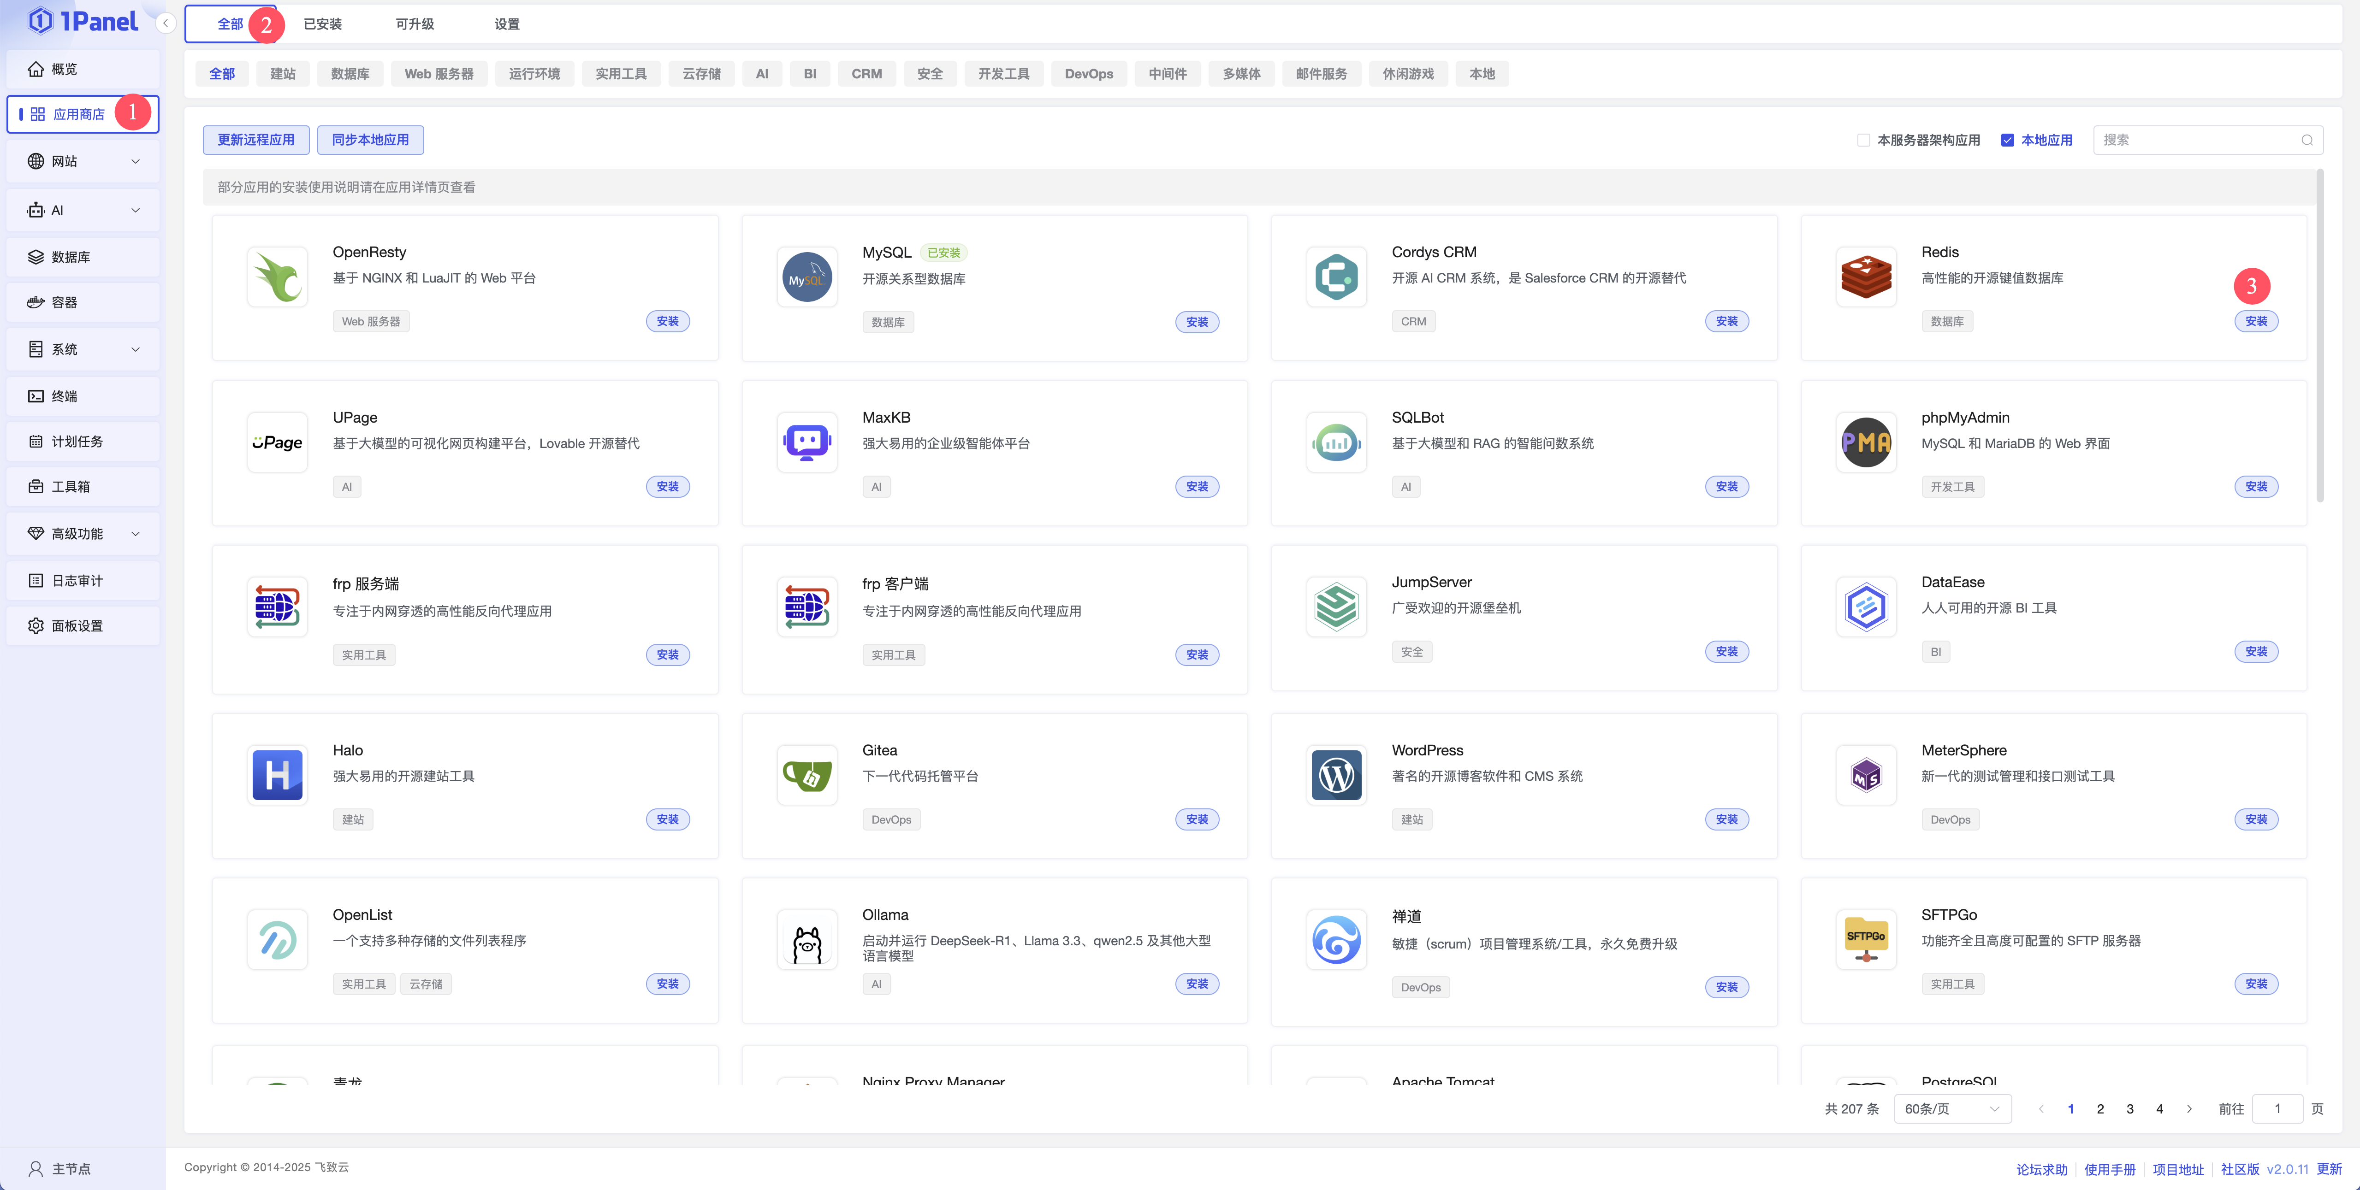Expand the 高级功能 sidebar menu
2360x1190 pixels.
[x=83, y=534]
